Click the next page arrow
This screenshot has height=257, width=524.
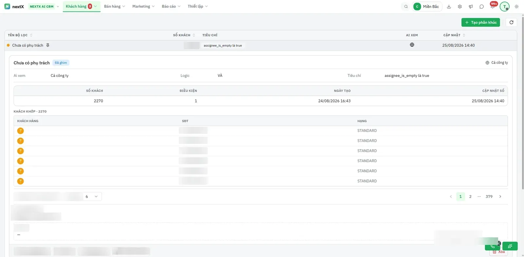(x=500, y=197)
